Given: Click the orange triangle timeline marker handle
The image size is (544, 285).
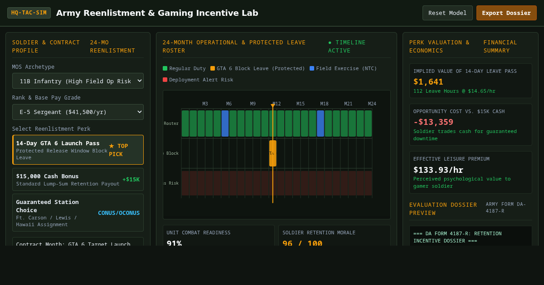Looking at the screenshot, I should point(273,106).
